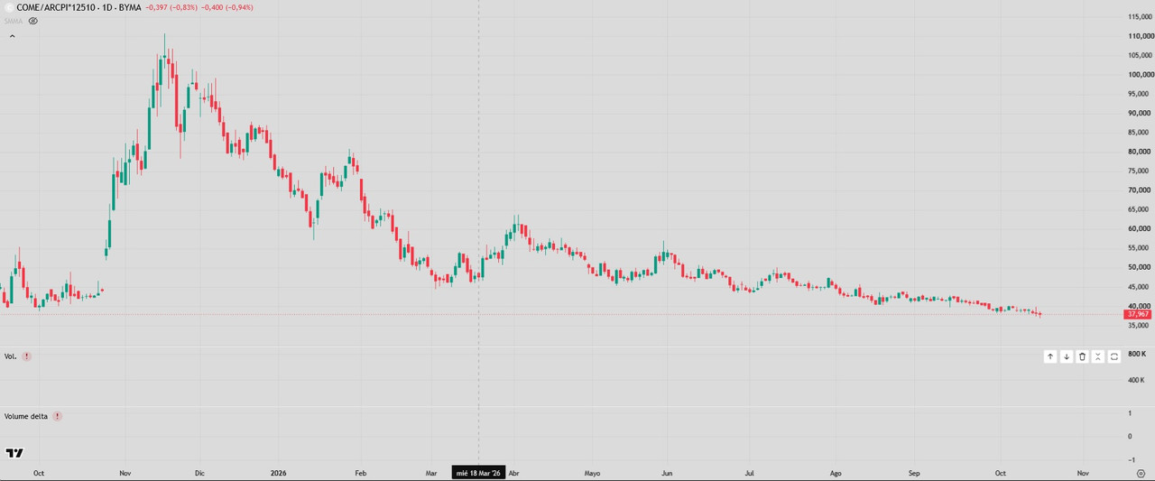The height and width of the screenshot is (481, 1155).
Task: Click the 800 K volume axis label
Action: (x=1137, y=355)
